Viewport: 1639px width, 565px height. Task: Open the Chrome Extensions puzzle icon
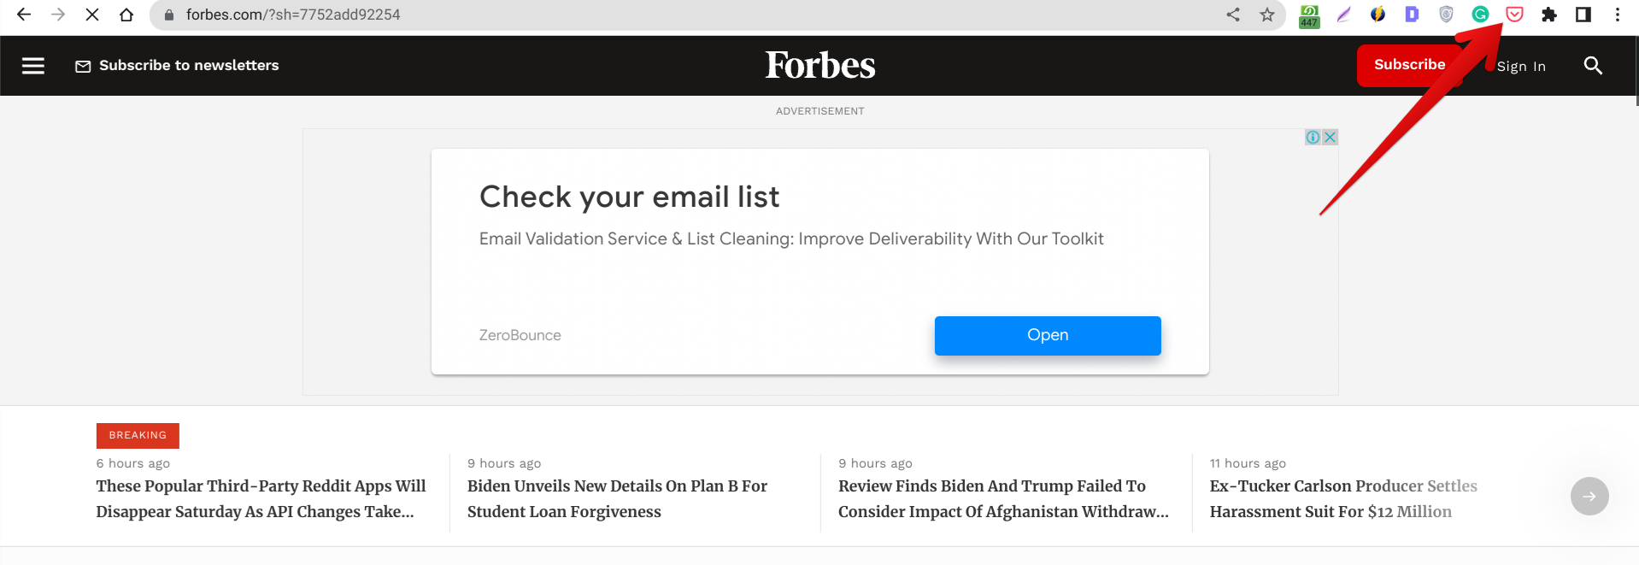[x=1548, y=15]
